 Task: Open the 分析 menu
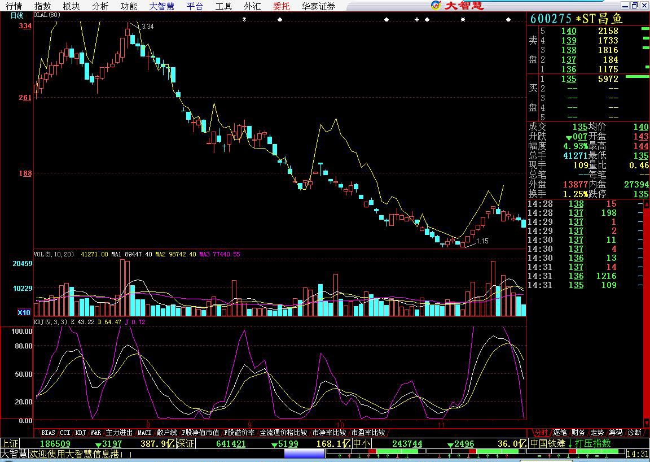pos(100,6)
